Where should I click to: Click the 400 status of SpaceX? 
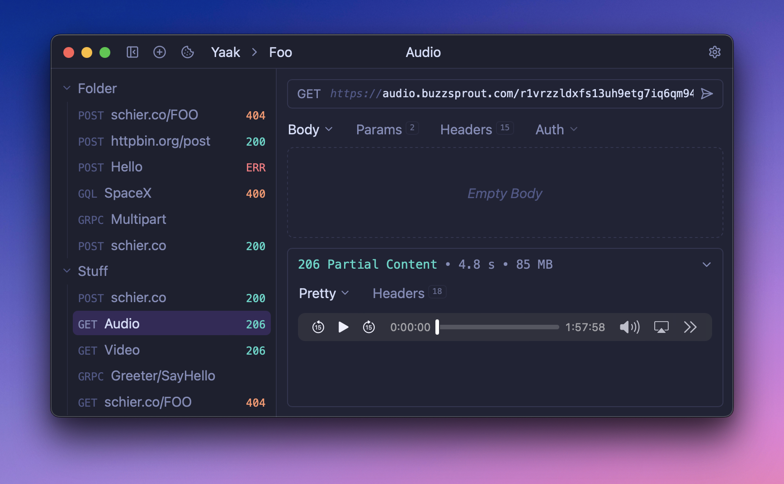tap(256, 194)
